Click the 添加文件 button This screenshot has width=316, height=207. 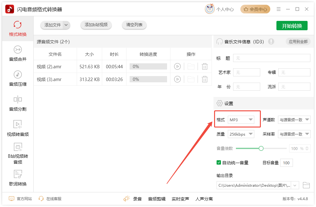coord(52,25)
